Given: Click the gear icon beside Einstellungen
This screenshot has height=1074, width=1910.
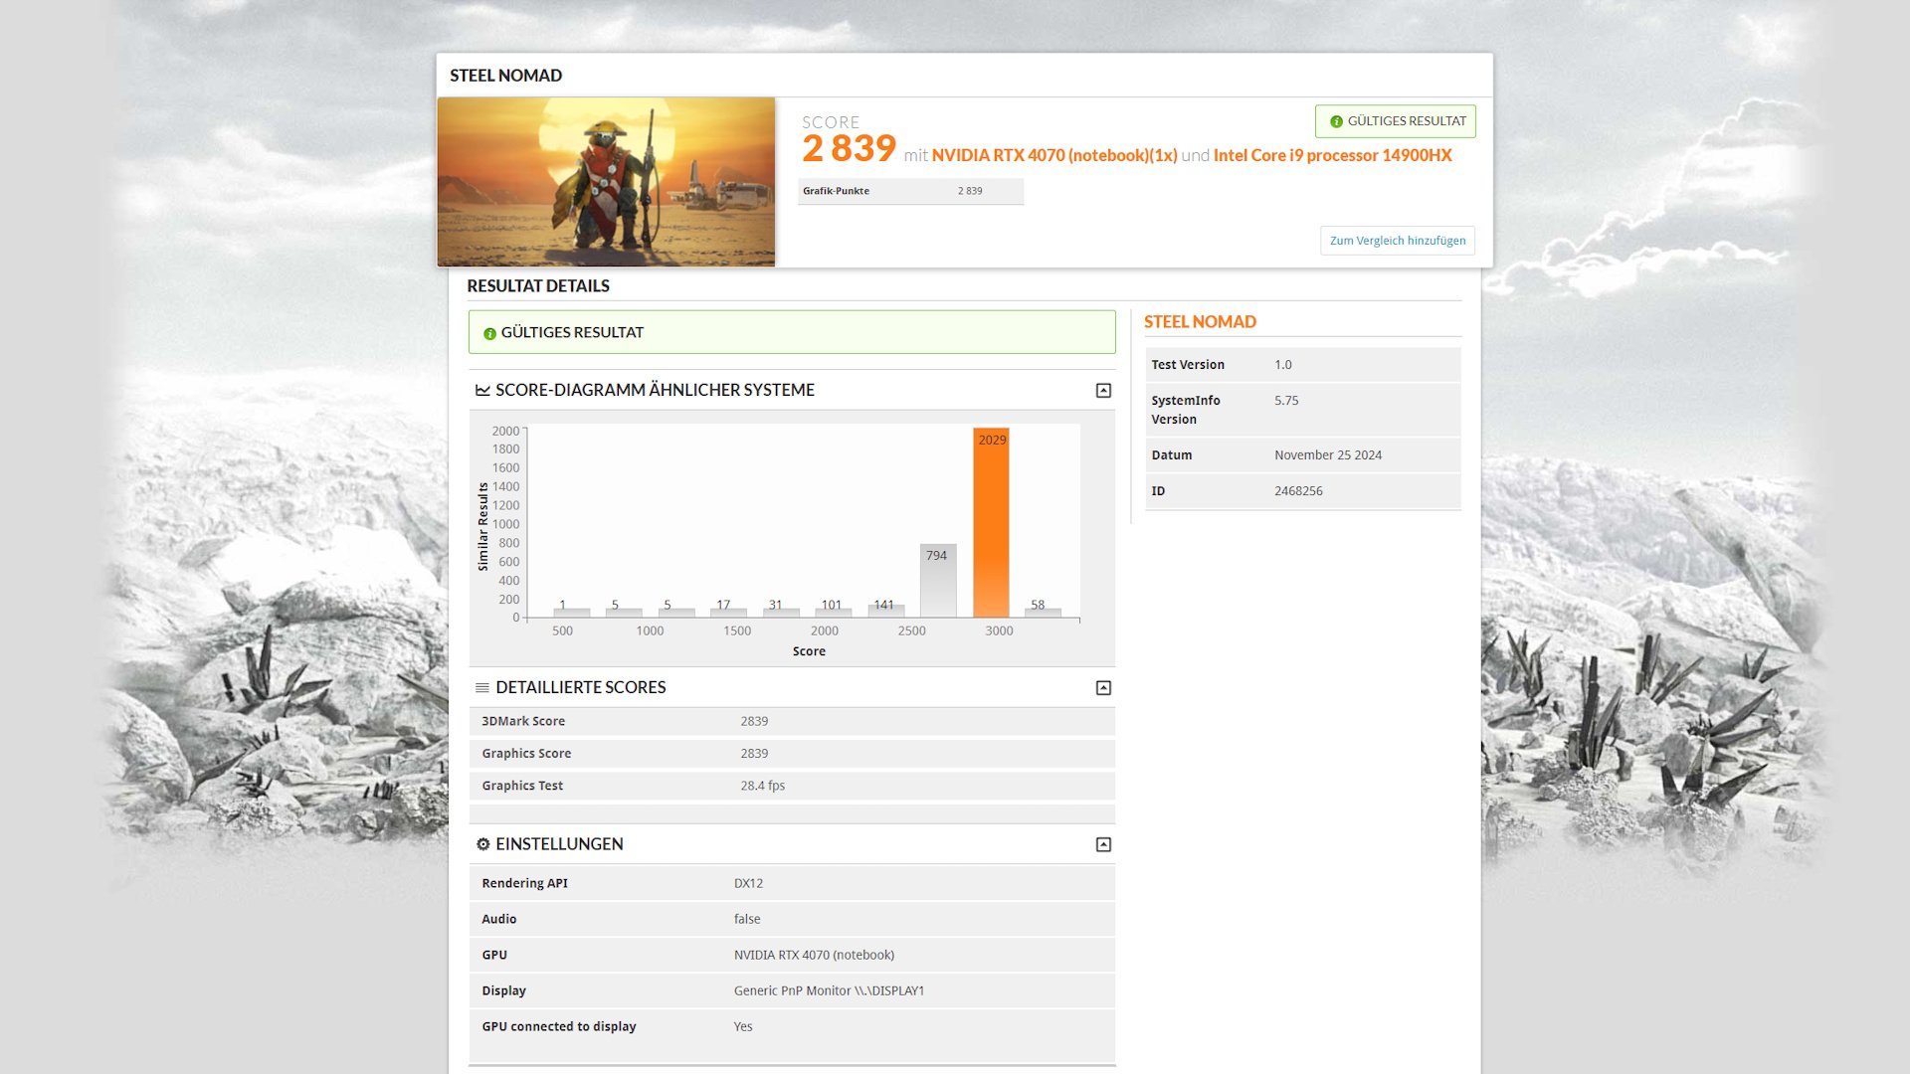Looking at the screenshot, I should [482, 844].
